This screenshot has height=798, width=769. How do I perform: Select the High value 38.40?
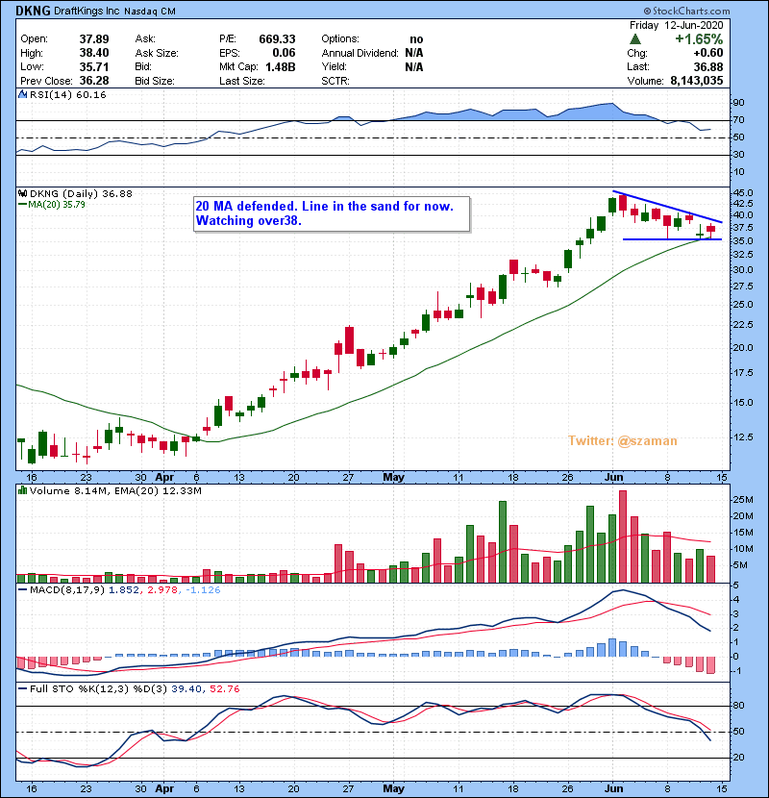(94, 53)
